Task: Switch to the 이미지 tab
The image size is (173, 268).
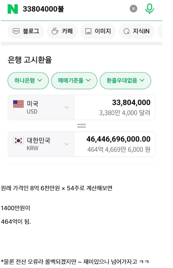Action: tap(98, 31)
